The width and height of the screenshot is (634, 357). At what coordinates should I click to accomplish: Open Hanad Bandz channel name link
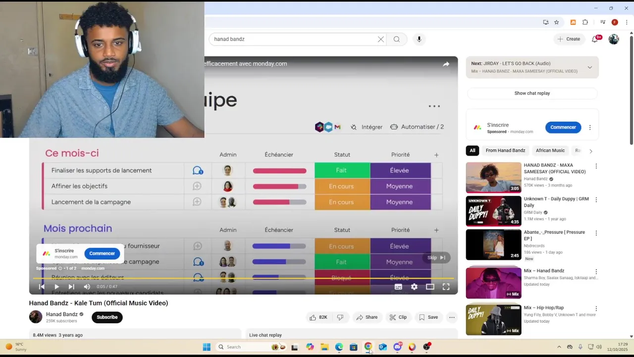(62, 314)
